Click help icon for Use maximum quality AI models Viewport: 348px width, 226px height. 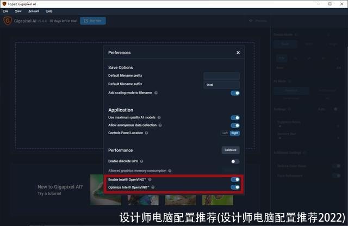[159, 117]
